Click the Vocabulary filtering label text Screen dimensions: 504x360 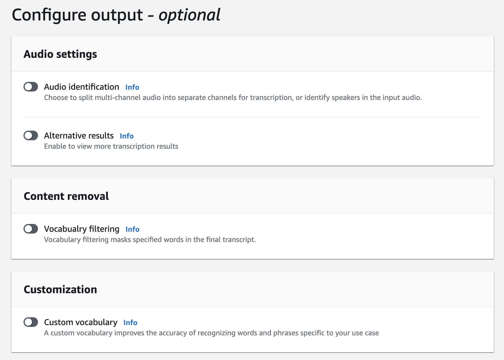pos(82,229)
